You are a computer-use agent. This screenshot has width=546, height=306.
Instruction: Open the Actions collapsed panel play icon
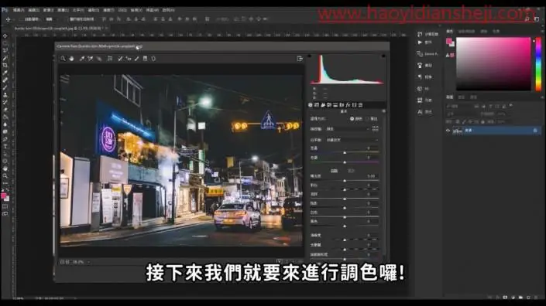(420, 42)
